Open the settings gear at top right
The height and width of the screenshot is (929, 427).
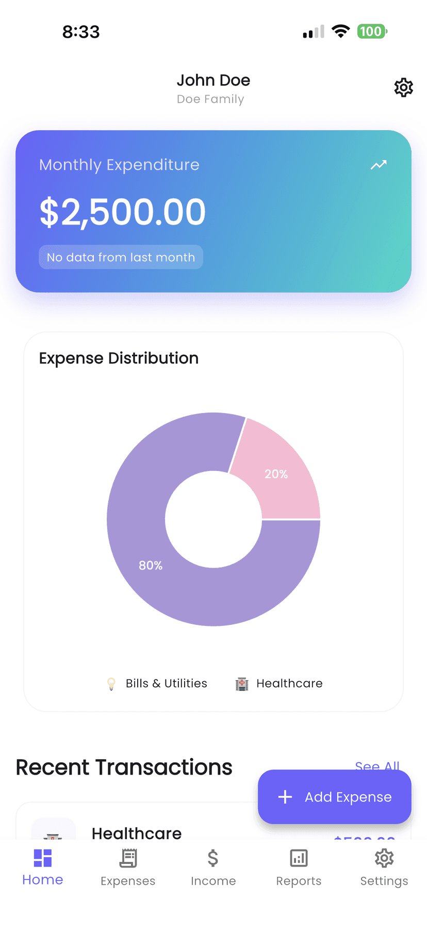point(403,87)
